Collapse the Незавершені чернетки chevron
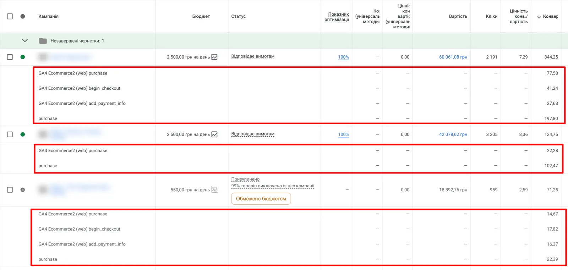This screenshot has width=568, height=270. [x=25, y=41]
